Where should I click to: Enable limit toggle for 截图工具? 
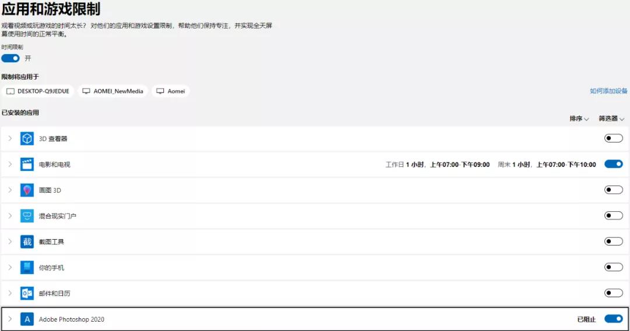click(614, 241)
